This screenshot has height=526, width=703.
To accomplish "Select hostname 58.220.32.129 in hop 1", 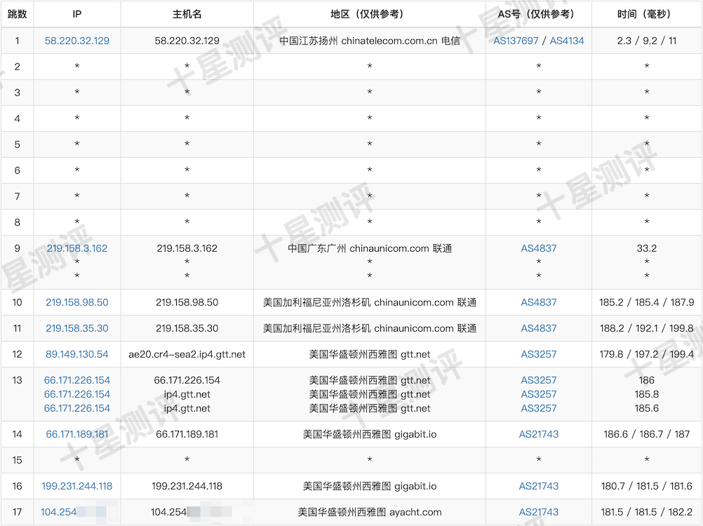I will (x=187, y=41).
